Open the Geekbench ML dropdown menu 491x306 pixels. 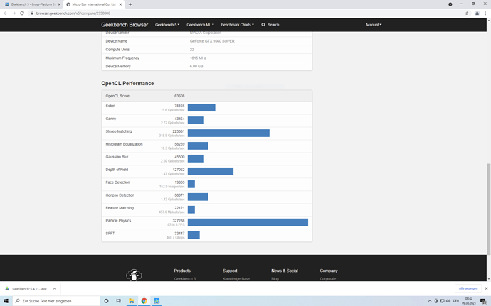pos(201,25)
